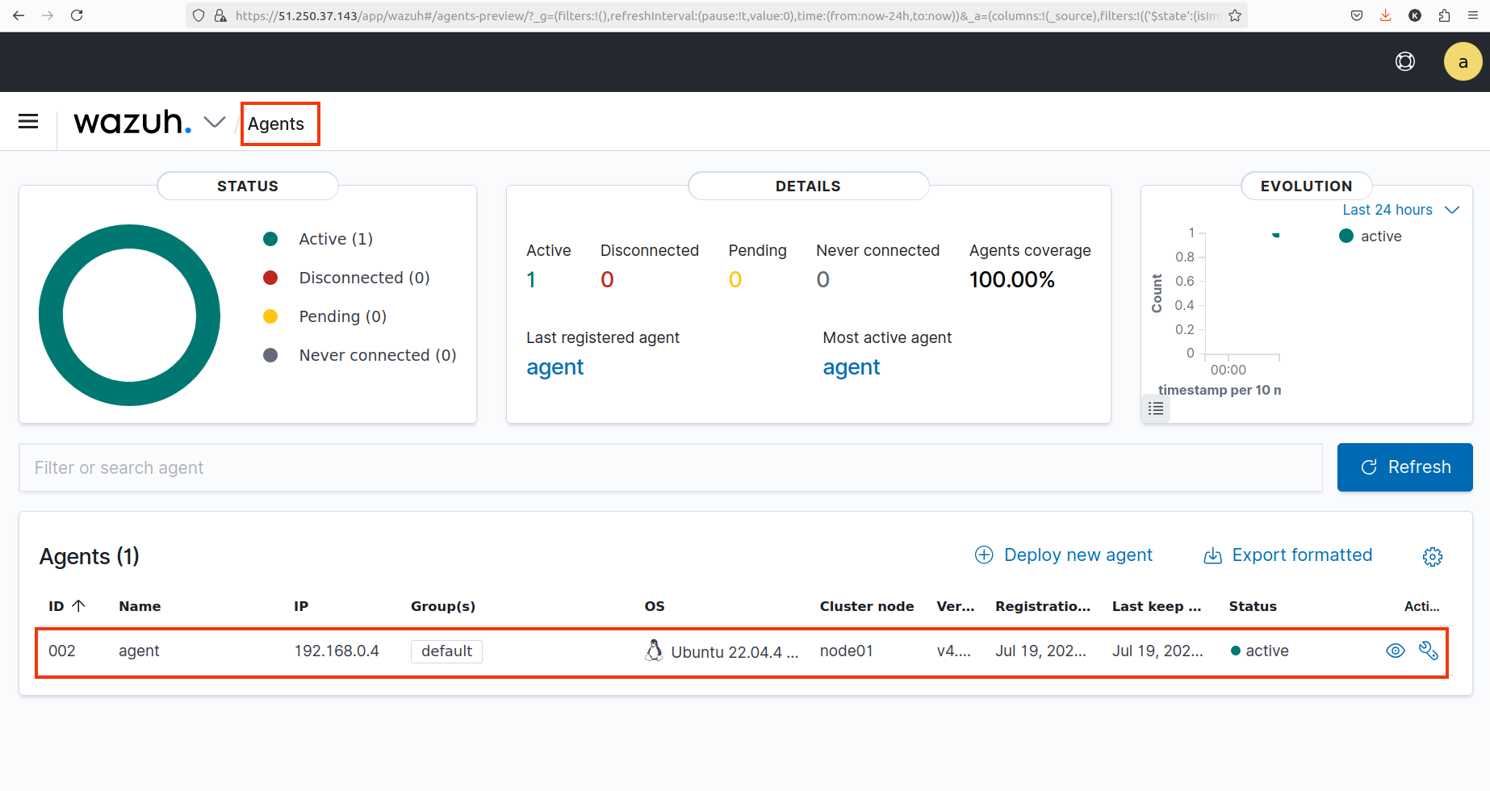This screenshot has width=1490, height=791.
Task: Deploy a new agent
Action: [1064, 555]
